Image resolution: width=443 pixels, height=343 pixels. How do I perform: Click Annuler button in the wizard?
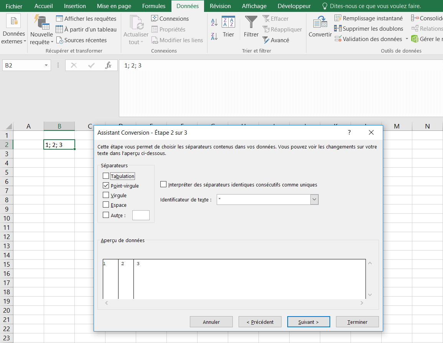click(211, 322)
